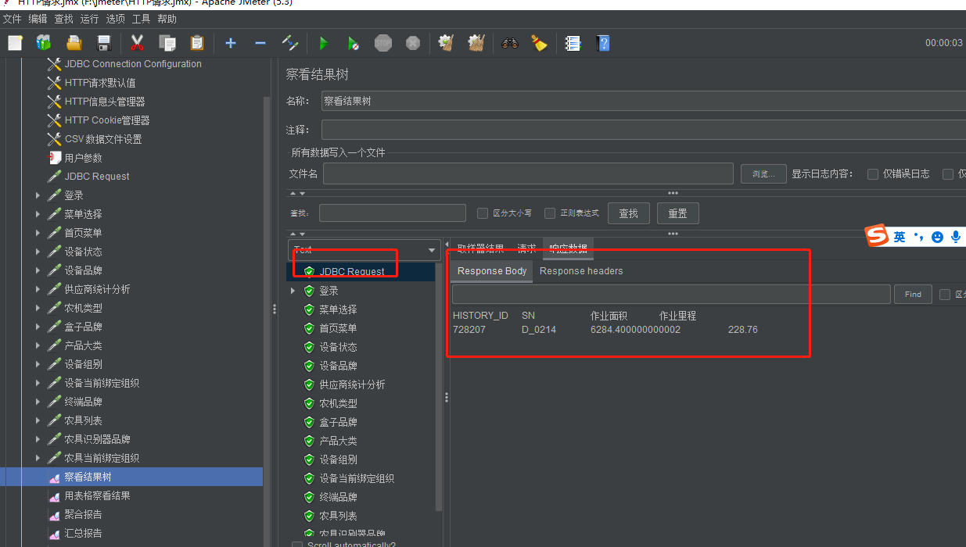Switch to Response headers tab
The image size is (966, 547).
click(x=581, y=271)
